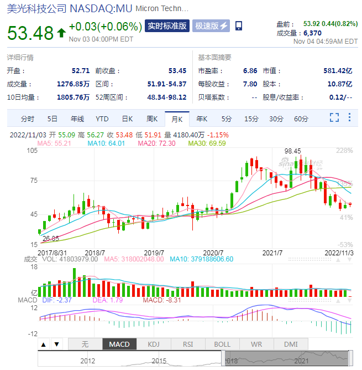Select the 30分 thirty-minute tab
Viewport: 362px width, 370px height.
pos(276,119)
